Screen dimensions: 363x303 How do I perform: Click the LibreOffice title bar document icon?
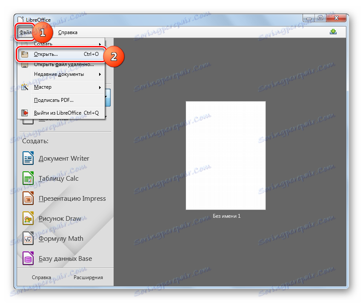click(x=20, y=20)
